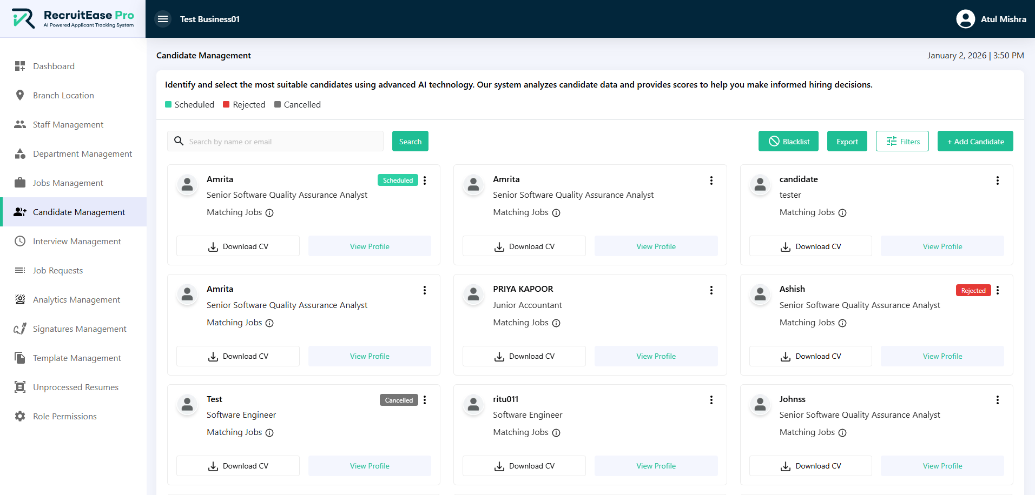Toggle the sidebar with the hamburger menu
The width and height of the screenshot is (1035, 495).
[162, 18]
